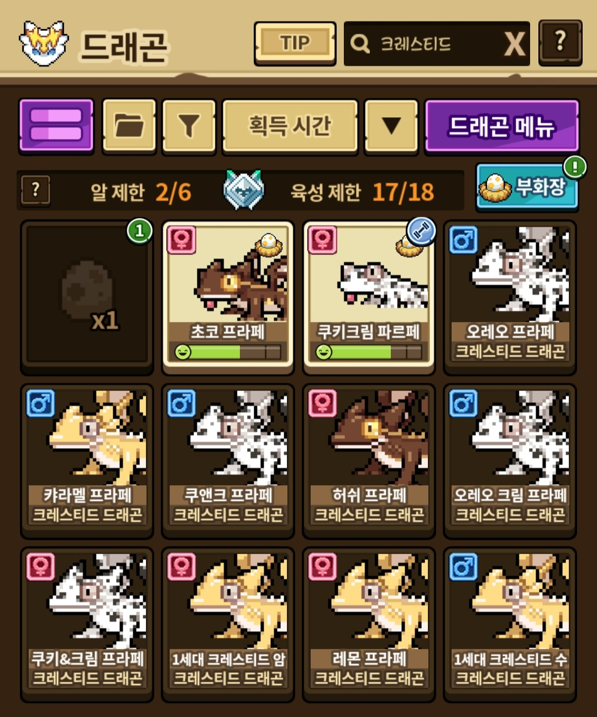Click 쿠키크림 파르페 happiness progress bar
The image size is (597, 717).
point(369,352)
